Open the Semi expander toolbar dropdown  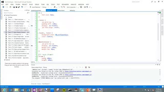[x=76, y=7]
